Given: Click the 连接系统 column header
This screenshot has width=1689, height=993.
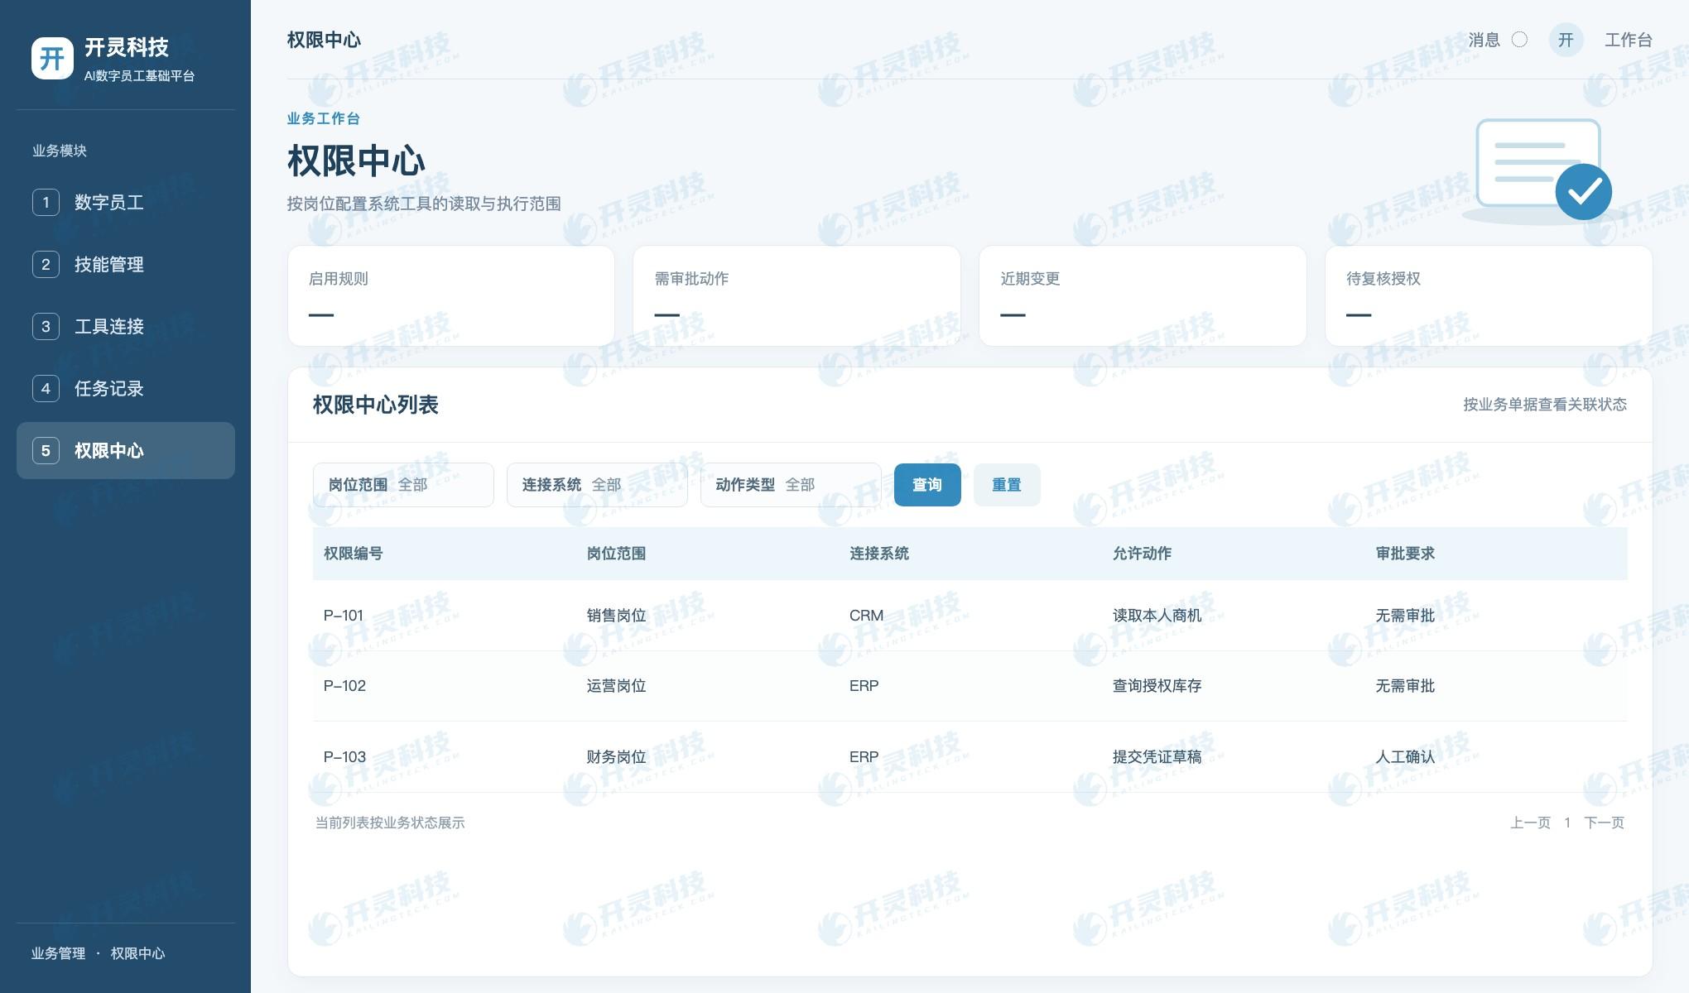Looking at the screenshot, I should (879, 554).
